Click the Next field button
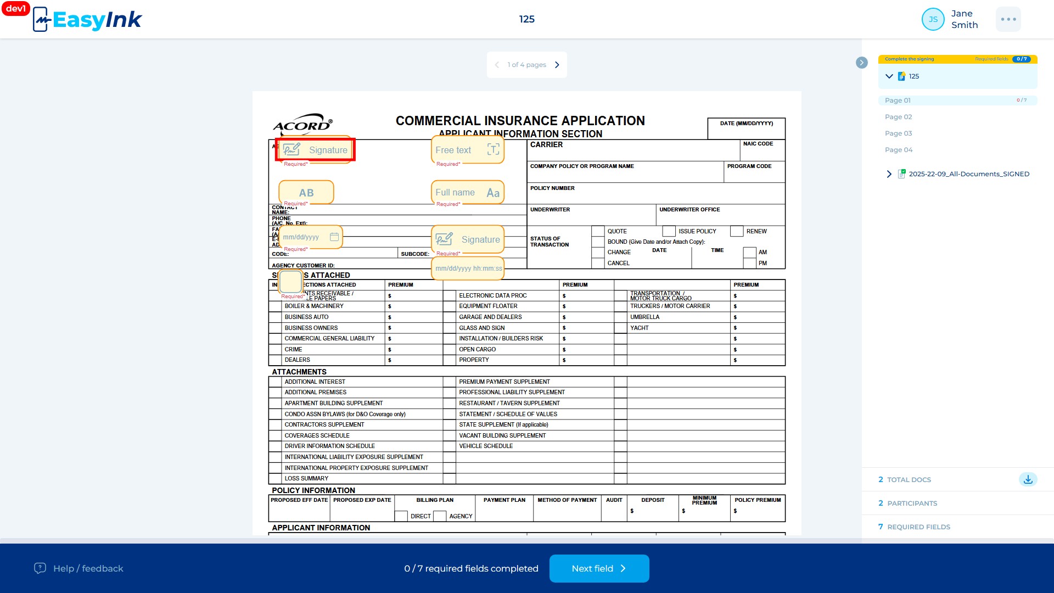This screenshot has width=1054, height=593. [x=599, y=568]
